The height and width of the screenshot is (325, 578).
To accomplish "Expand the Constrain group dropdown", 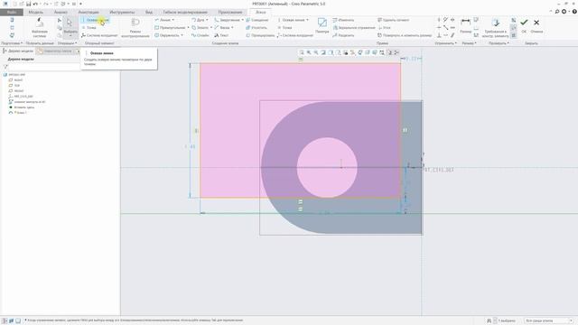I will pos(445,43).
